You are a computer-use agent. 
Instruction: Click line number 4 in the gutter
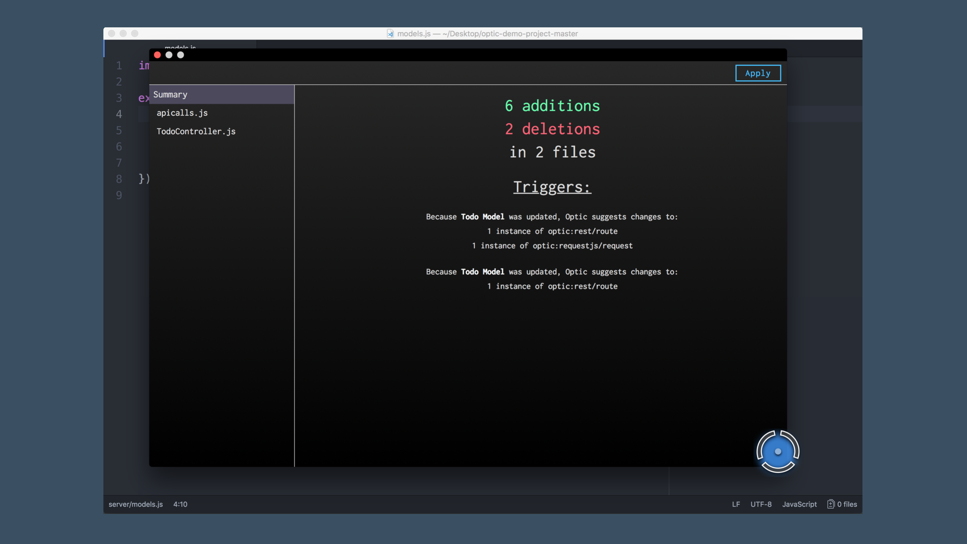(x=119, y=114)
